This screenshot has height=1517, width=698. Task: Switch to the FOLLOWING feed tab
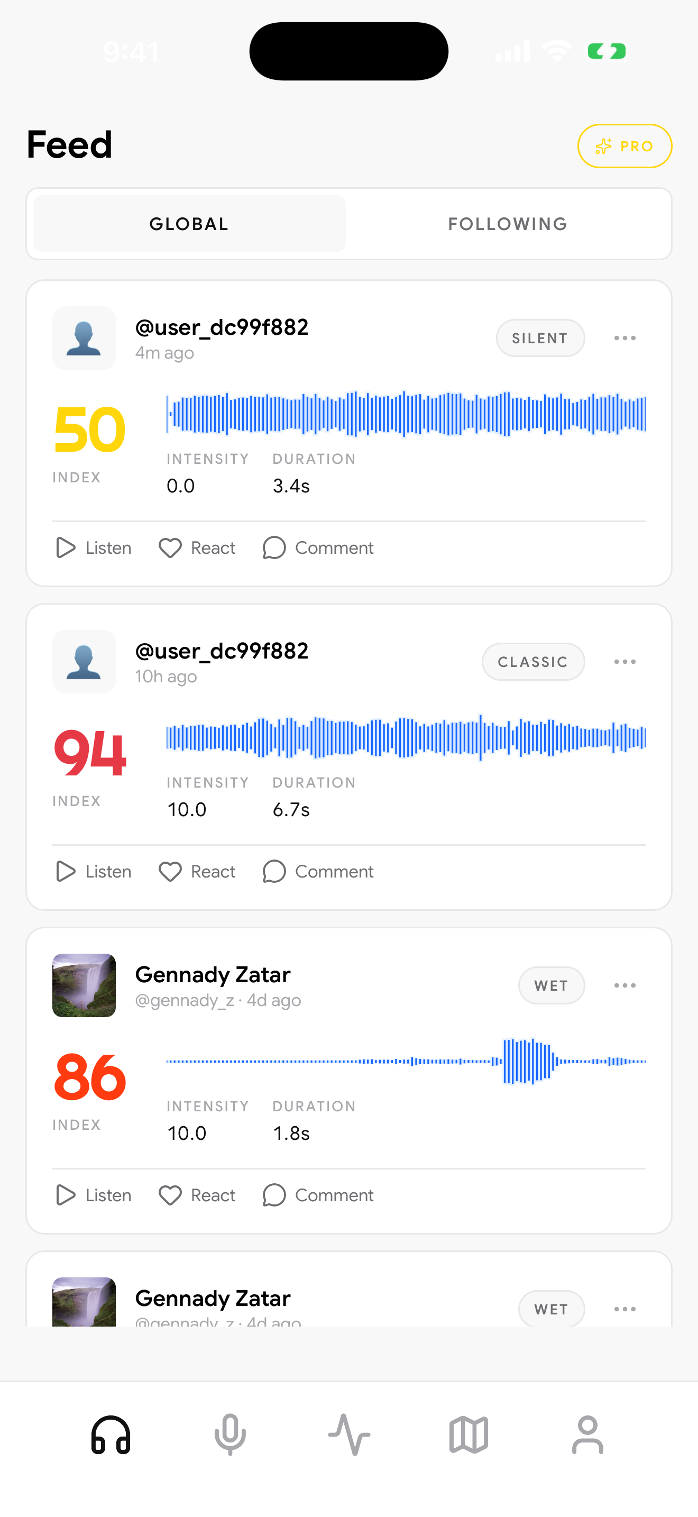[508, 224]
